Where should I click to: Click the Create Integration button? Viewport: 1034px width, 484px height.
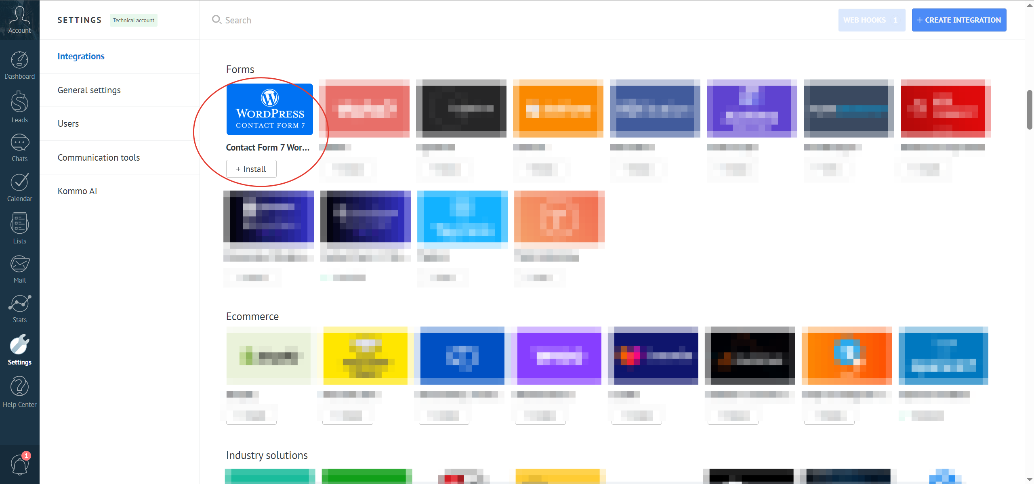click(958, 20)
